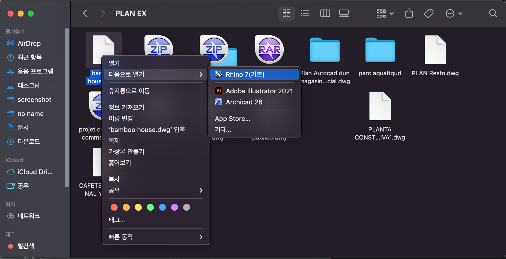Apply the green tag color
This screenshot has height=259, width=506.
click(150, 207)
